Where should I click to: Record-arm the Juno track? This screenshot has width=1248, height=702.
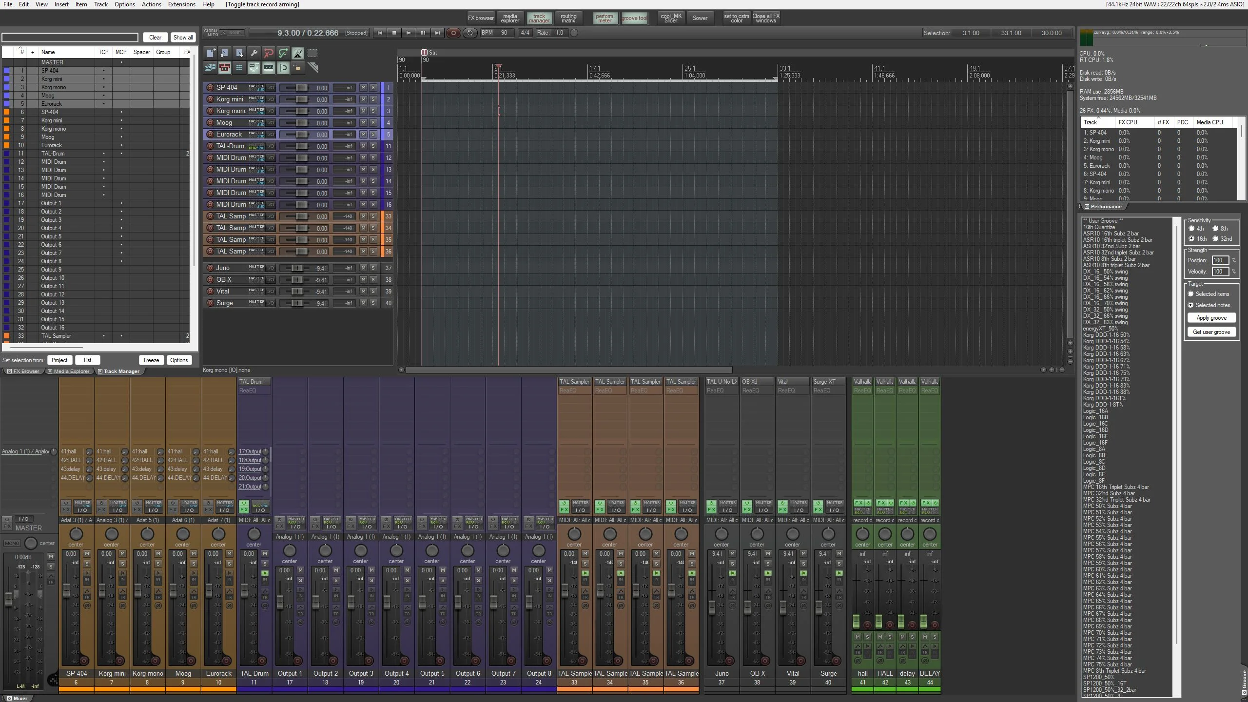point(210,268)
